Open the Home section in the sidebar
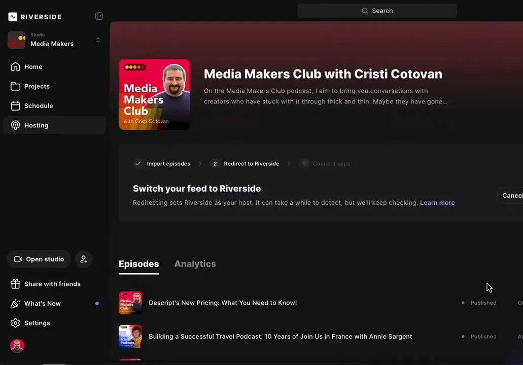Viewport: 523px width, 365px height. [33, 66]
